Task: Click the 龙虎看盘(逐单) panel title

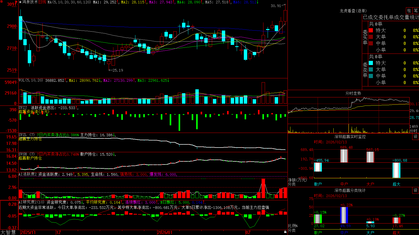Action: click(353, 11)
